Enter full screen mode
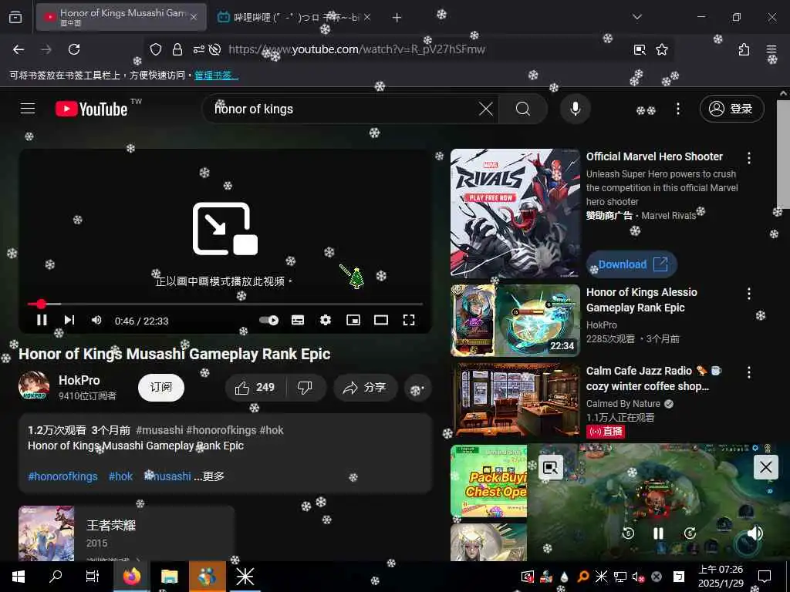The width and height of the screenshot is (790, 592). (x=409, y=320)
